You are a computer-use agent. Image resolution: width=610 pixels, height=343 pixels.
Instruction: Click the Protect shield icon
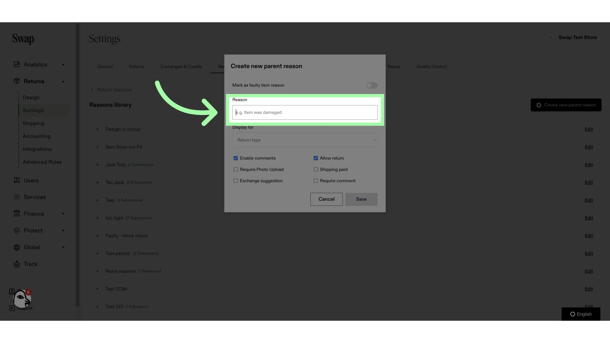coord(17,231)
